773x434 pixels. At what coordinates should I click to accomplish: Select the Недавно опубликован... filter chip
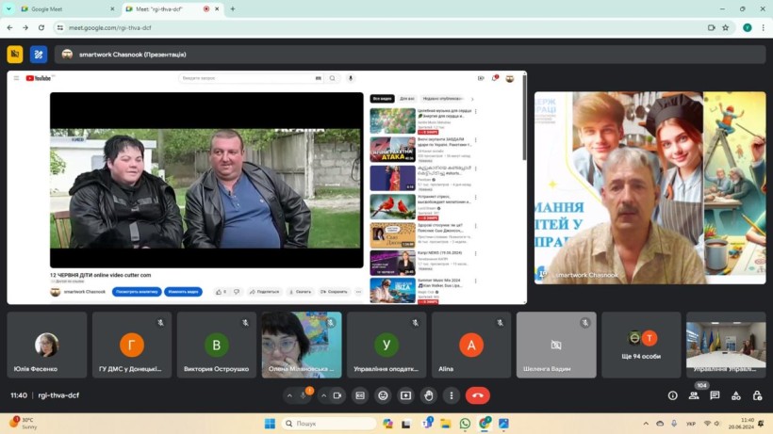(443, 99)
